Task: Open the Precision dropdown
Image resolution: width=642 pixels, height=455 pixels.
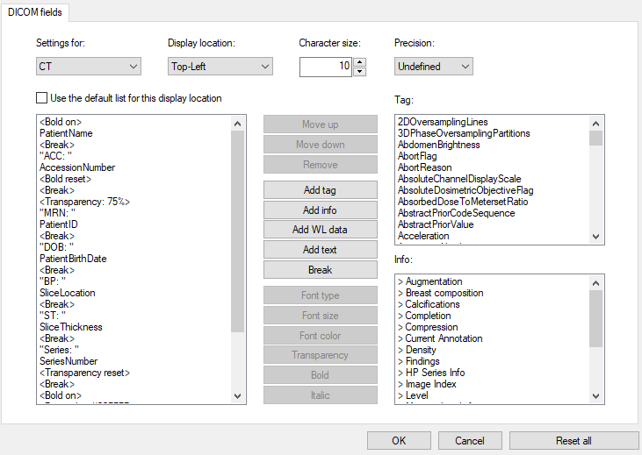Action: click(434, 67)
